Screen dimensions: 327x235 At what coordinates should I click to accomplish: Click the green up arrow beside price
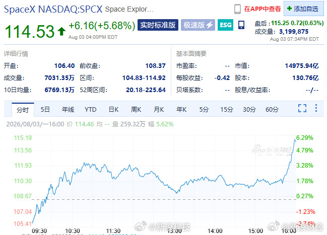coord(61,31)
